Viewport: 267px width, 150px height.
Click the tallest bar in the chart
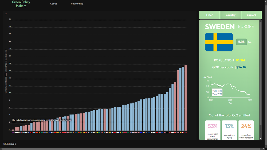186,98
